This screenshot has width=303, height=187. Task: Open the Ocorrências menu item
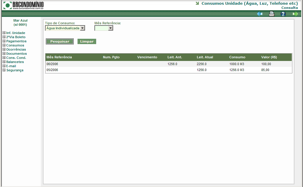point(16,49)
